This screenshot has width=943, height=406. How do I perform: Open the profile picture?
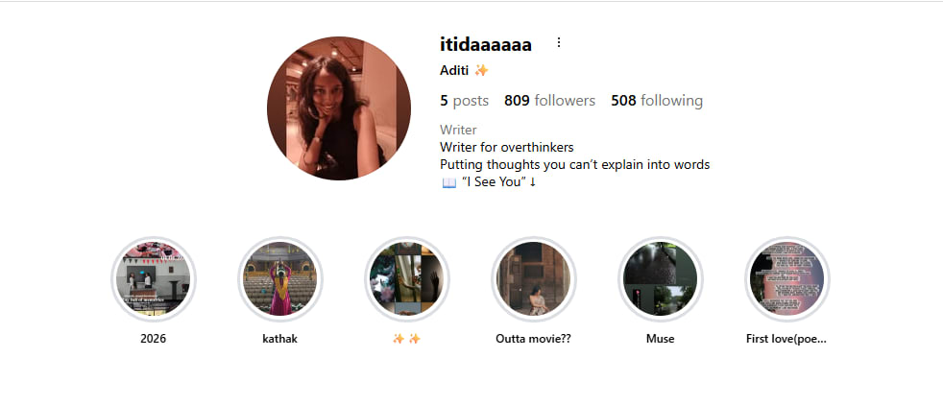coord(339,108)
